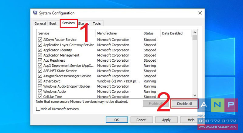The height and width of the screenshot is (133, 243).
Task: Click Stopped status of App Readiness
Action: 150,60
